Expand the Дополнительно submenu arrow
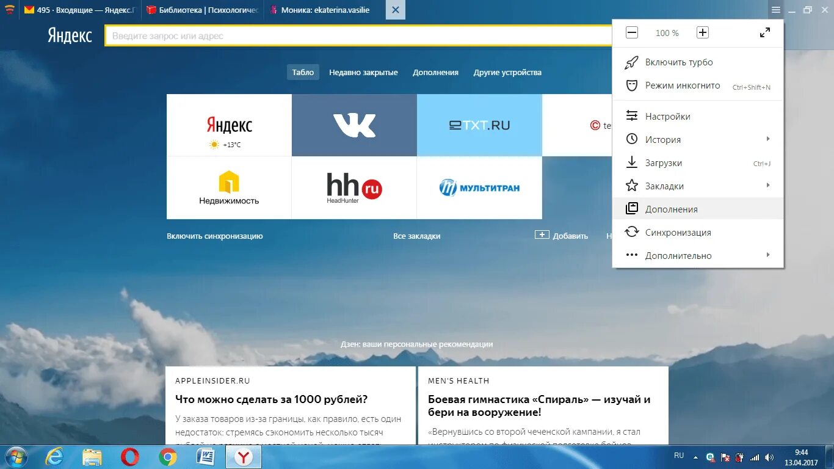Image resolution: width=834 pixels, height=469 pixels. pos(768,255)
